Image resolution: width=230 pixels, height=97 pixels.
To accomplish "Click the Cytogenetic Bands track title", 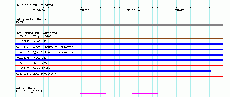I will [31, 19].
